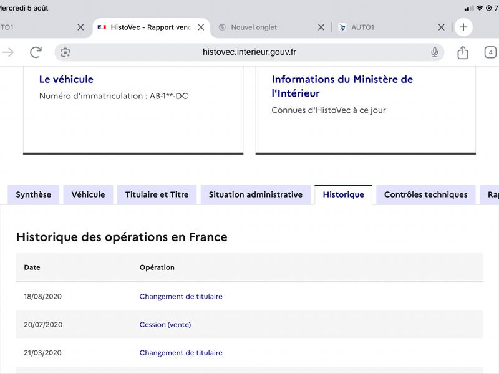
Task: Open tab switcher showing 4 tabs
Action: pyautogui.click(x=490, y=52)
